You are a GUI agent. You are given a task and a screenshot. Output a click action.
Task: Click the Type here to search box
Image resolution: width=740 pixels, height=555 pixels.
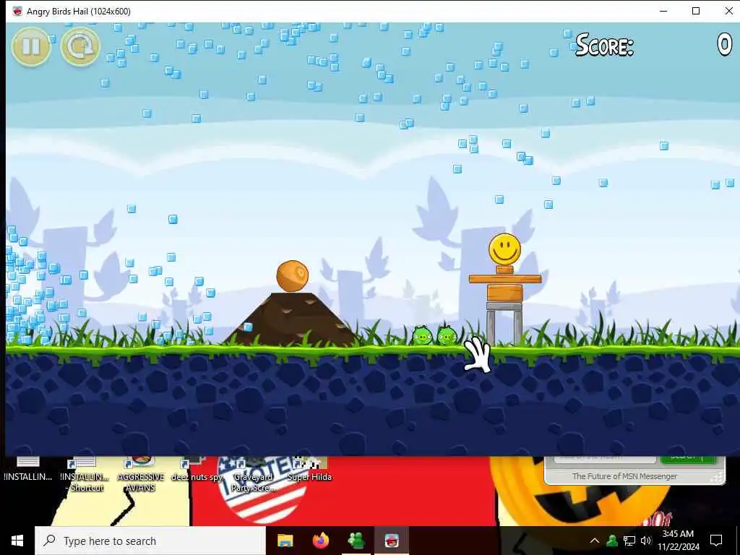pyautogui.click(x=150, y=541)
